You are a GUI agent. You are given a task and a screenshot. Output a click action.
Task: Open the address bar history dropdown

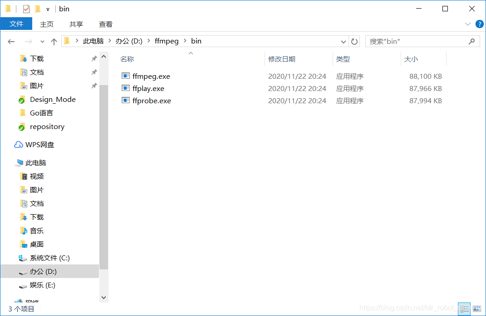click(343, 42)
